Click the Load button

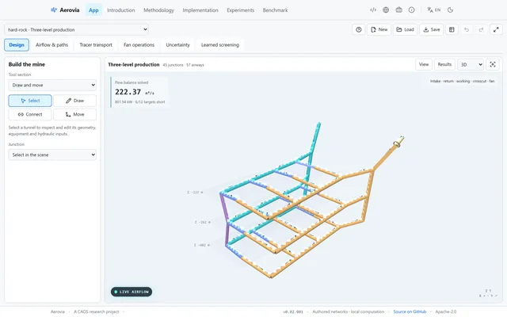point(405,29)
